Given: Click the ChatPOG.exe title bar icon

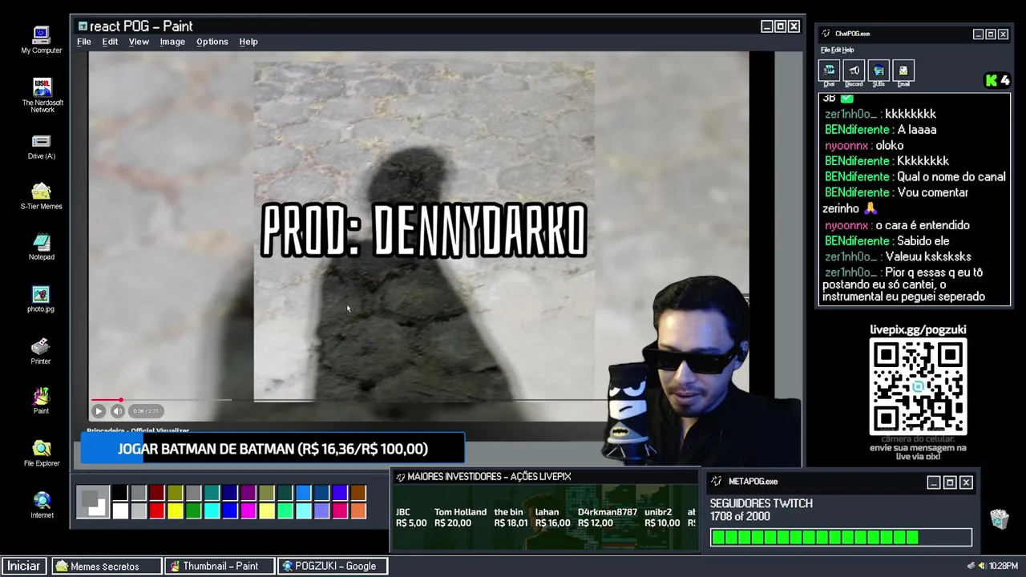Looking at the screenshot, I should click(826, 34).
